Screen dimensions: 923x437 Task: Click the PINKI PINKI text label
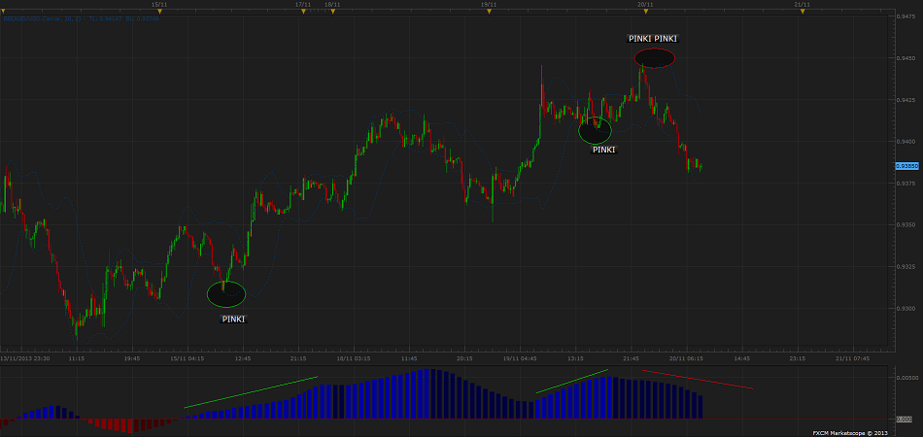pyautogui.click(x=652, y=38)
